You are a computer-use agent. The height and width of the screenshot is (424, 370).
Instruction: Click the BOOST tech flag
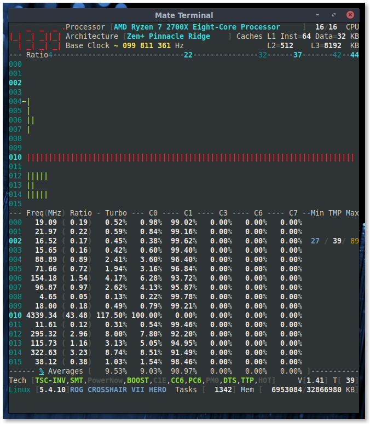pos(138,380)
